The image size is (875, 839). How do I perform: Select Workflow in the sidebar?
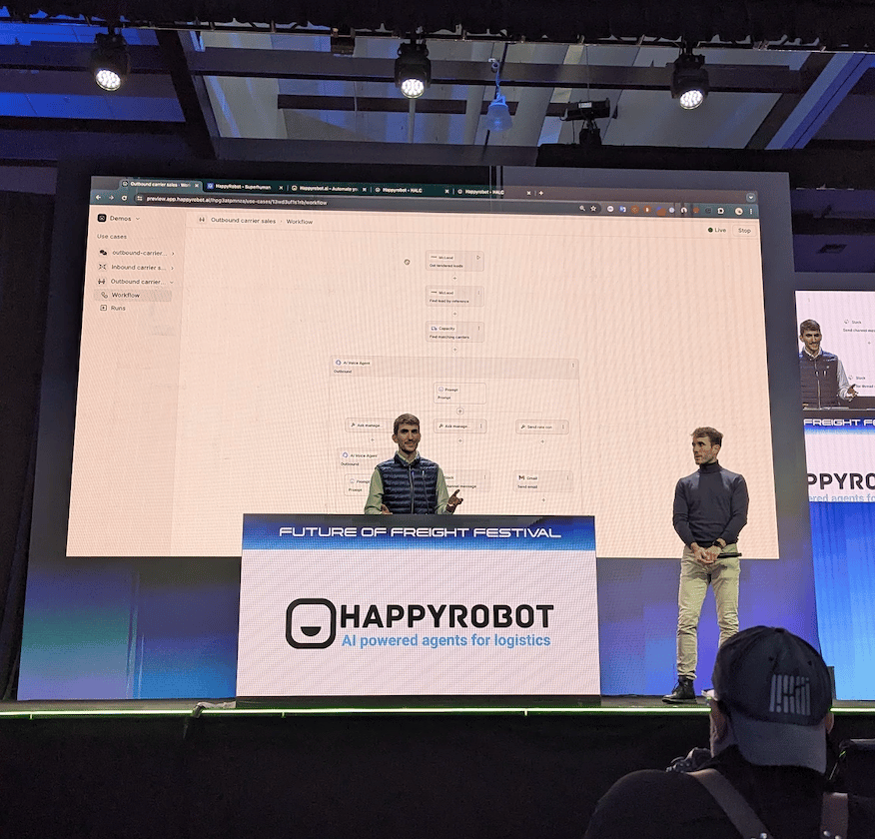135,295
